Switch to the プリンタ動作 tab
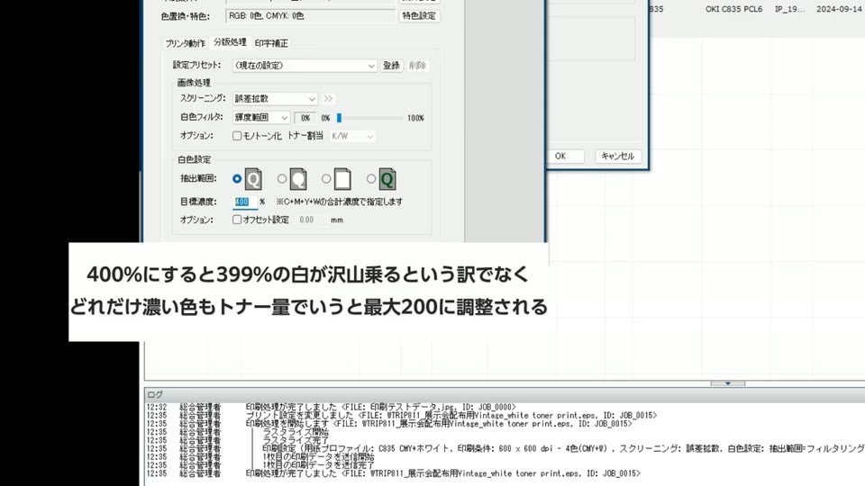Image resolution: width=865 pixels, height=486 pixels. [x=186, y=43]
